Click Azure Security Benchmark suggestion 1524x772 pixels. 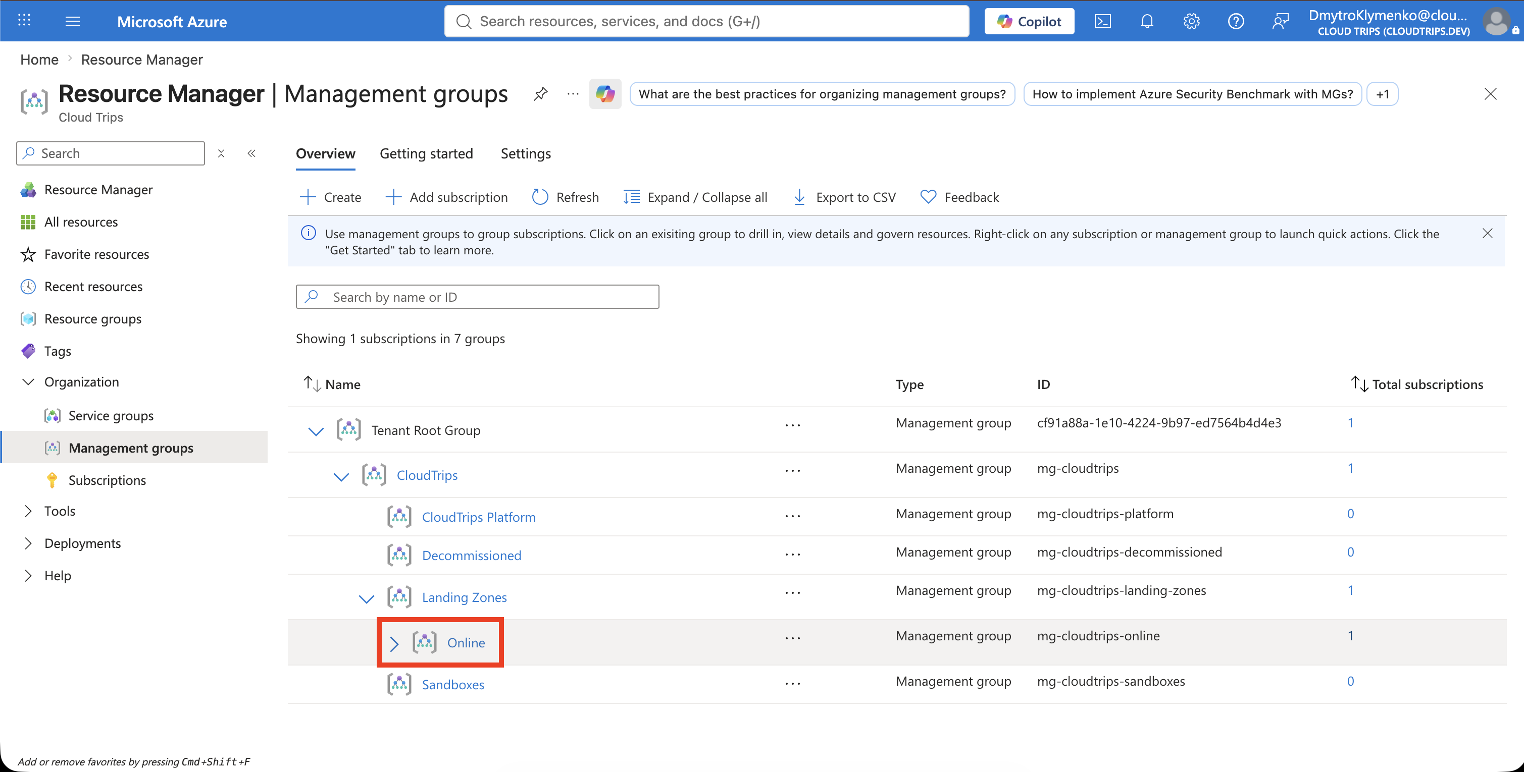(1192, 94)
